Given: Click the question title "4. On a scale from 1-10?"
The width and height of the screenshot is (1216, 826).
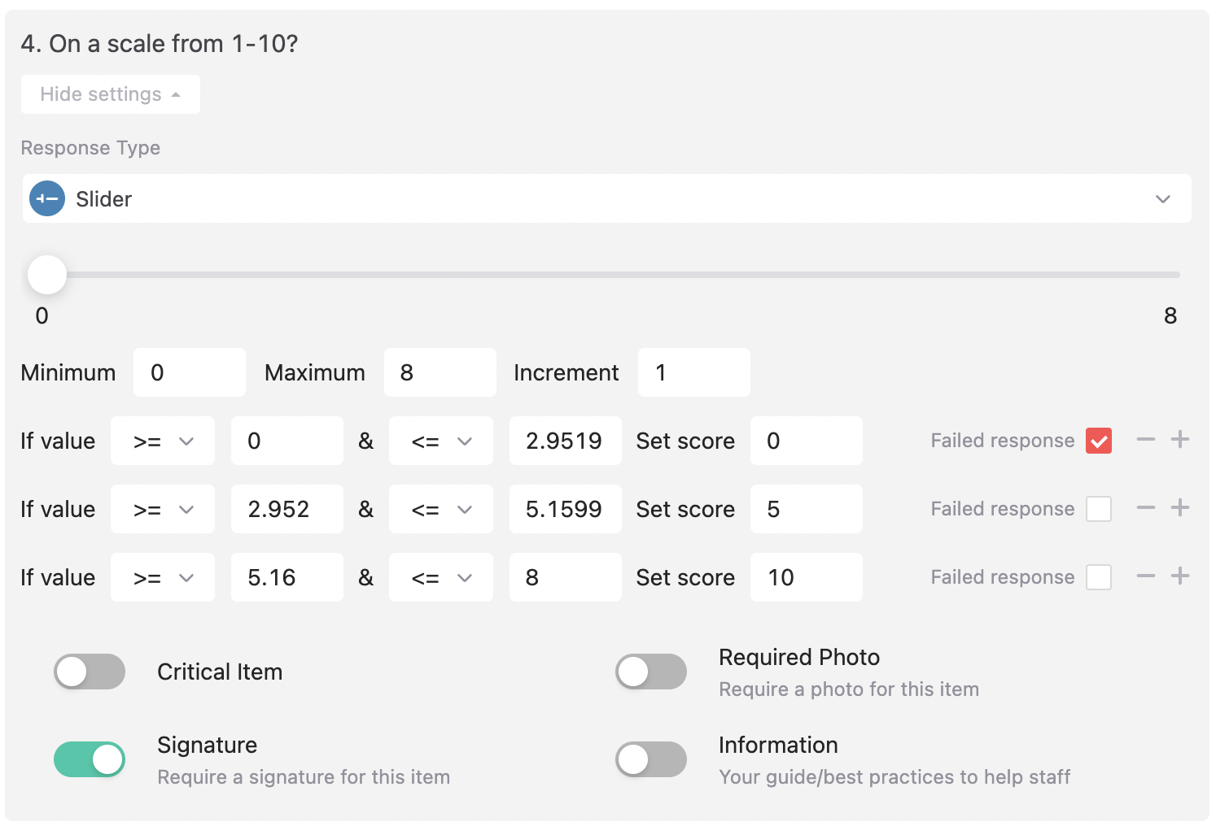Looking at the screenshot, I should [x=160, y=43].
